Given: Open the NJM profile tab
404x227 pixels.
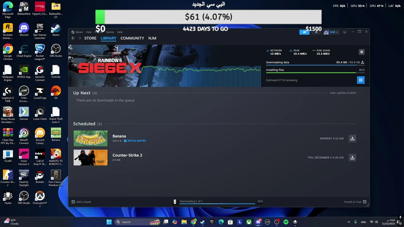Looking at the screenshot, I should pos(152,38).
